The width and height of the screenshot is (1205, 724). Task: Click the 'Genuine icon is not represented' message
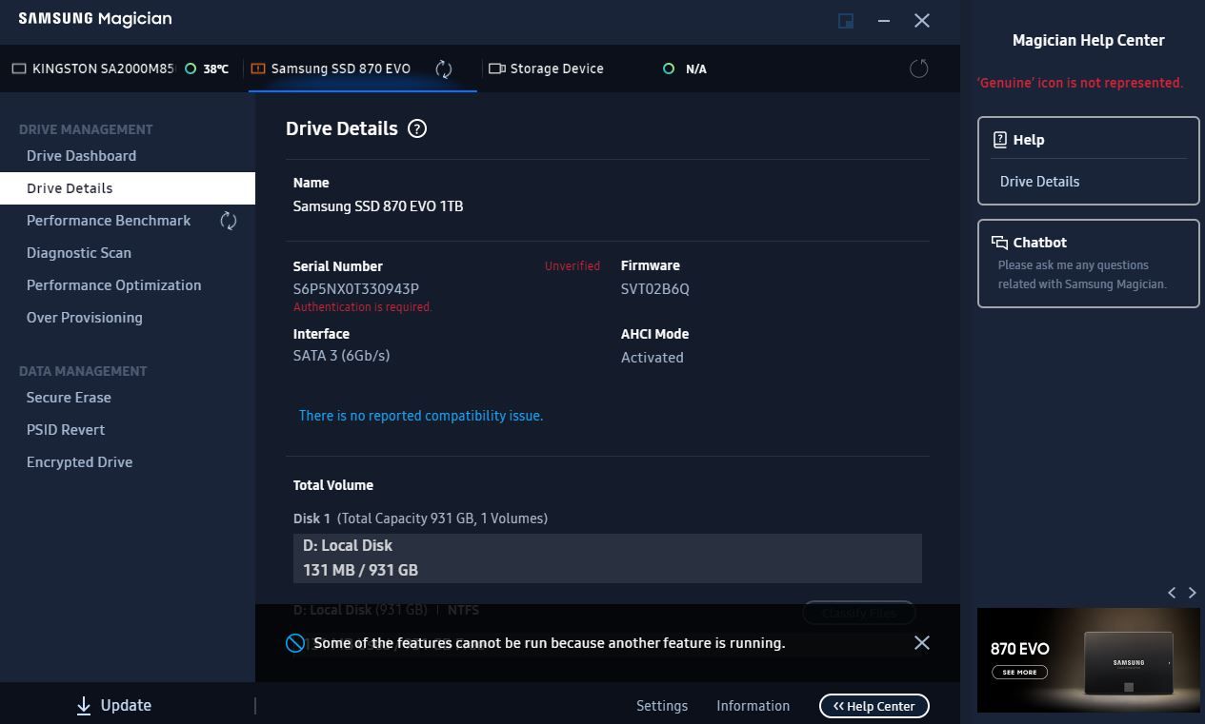click(1080, 83)
